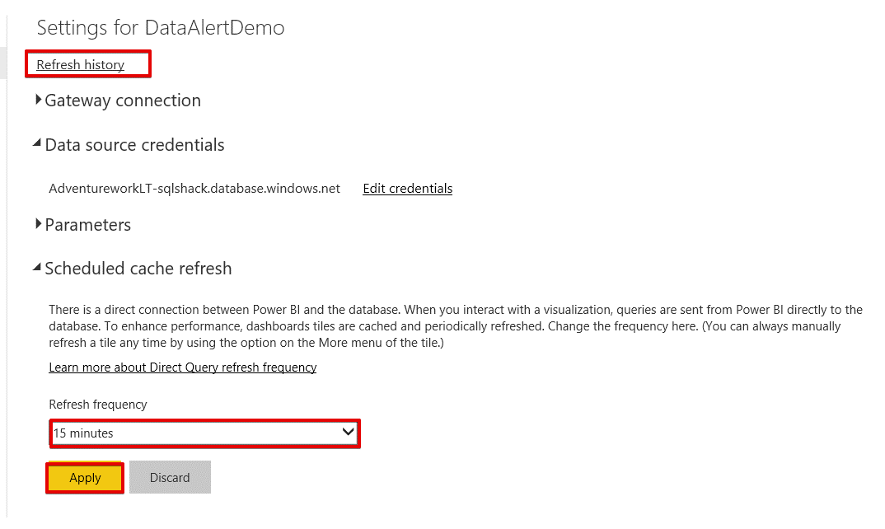Select the highlighted gray item in left pane
This screenshot has height=529, width=885.
point(2,64)
